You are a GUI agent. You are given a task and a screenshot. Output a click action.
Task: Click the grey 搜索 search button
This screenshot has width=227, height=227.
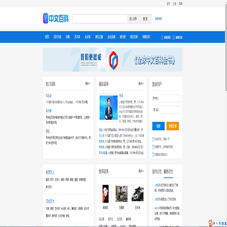coord(145,19)
